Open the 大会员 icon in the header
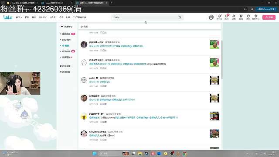Image resolution: width=279 pixels, height=157 pixels. (219, 17)
